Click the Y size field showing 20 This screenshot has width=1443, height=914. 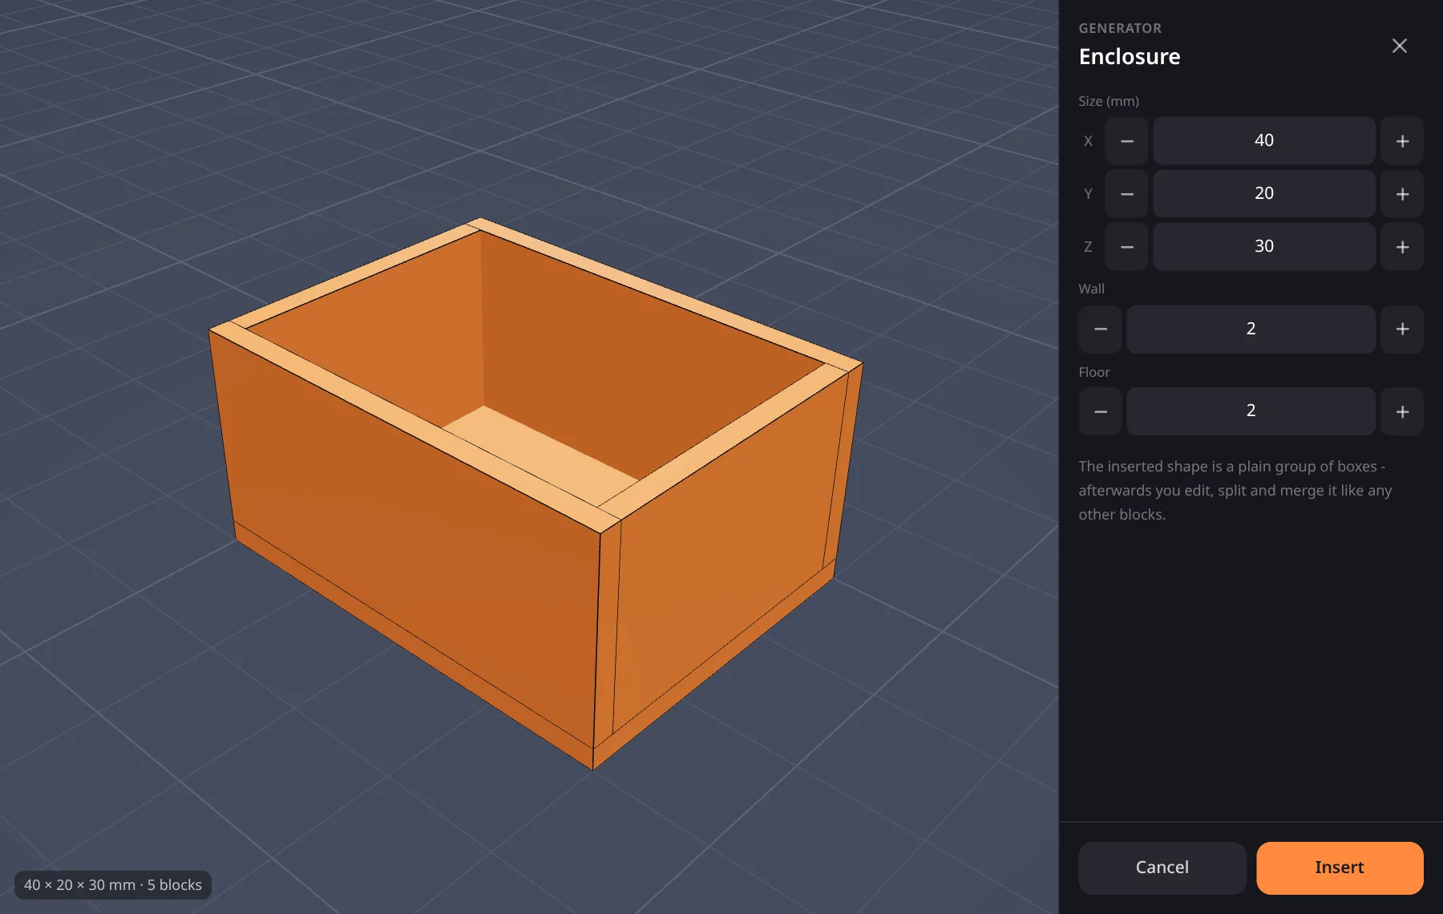point(1264,194)
